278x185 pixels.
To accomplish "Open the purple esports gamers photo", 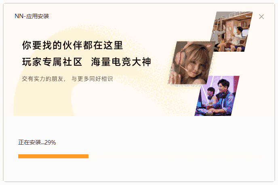I will click(217, 96).
